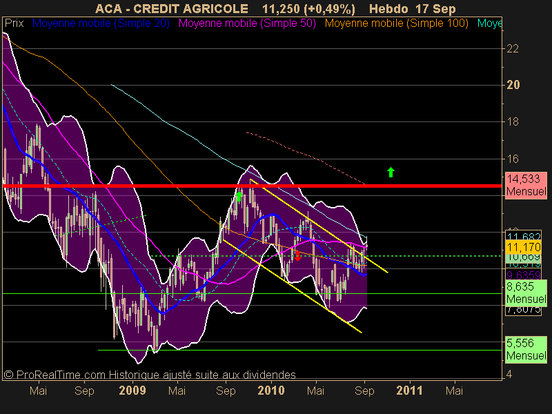Click the Mai label right after 2011

click(x=455, y=391)
